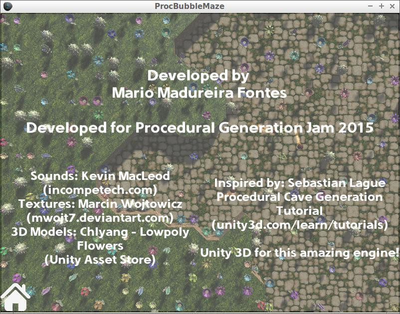Maximize the ProcBubbleMaze window
Screen dimensions: 400x314
click(x=382, y=6)
